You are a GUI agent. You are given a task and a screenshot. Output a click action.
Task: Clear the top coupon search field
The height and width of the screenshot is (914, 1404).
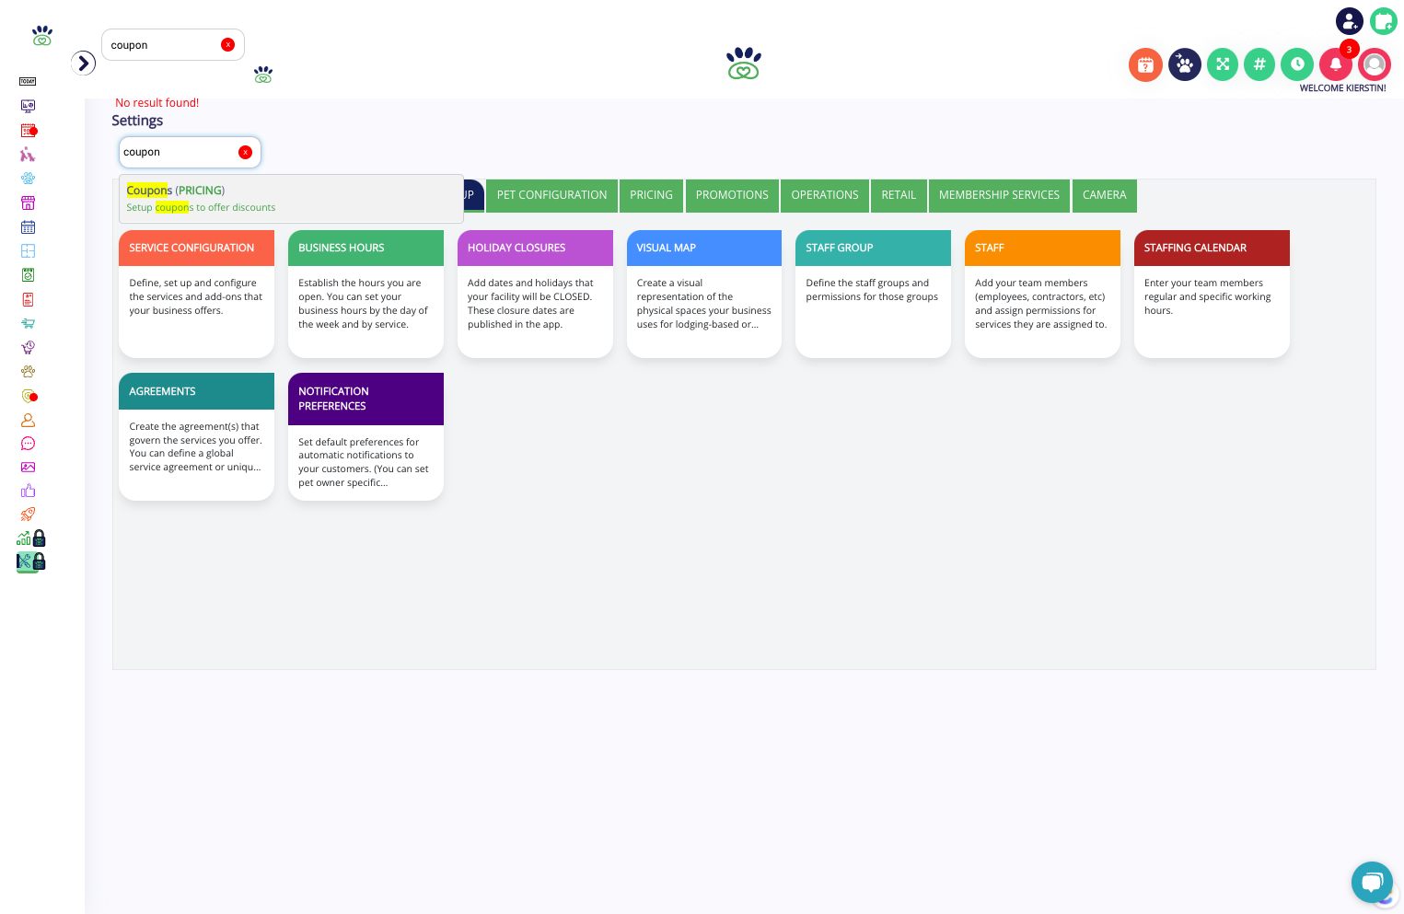coord(227,45)
